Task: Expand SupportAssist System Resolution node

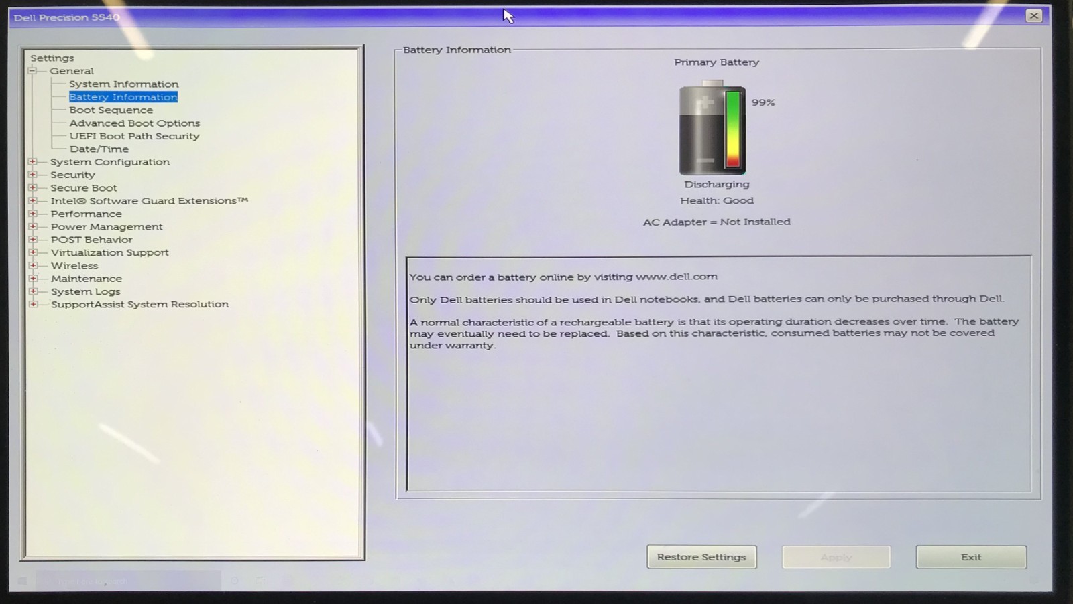Action: (33, 304)
